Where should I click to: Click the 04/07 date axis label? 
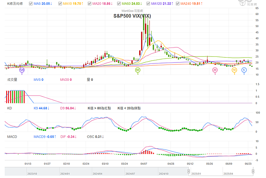(x=144, y=164)
